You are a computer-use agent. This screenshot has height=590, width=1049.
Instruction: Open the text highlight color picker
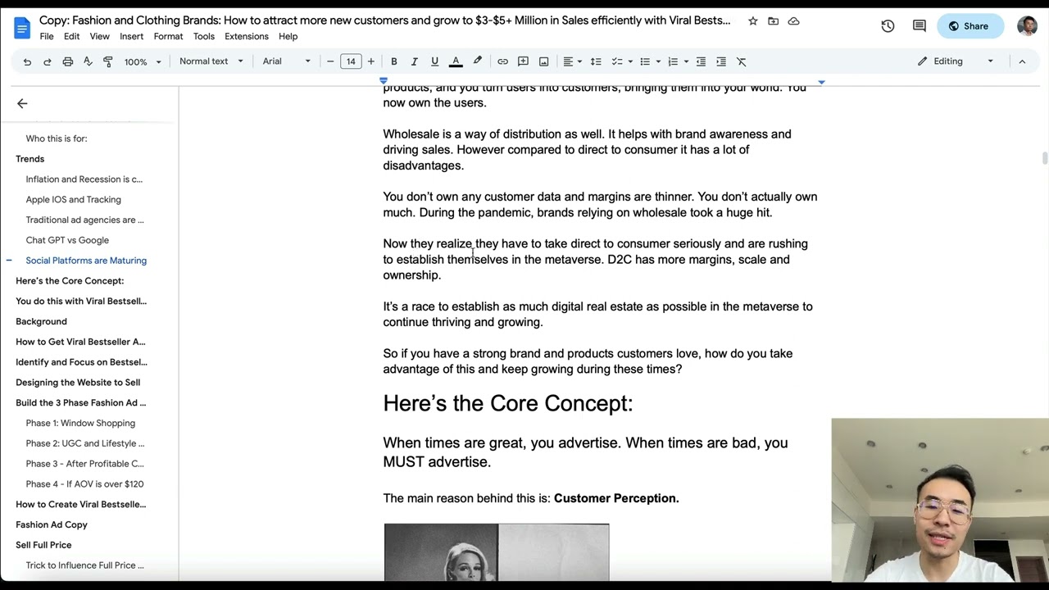point(477,61)
